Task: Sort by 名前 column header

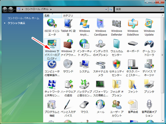Action: coord(52,16)
